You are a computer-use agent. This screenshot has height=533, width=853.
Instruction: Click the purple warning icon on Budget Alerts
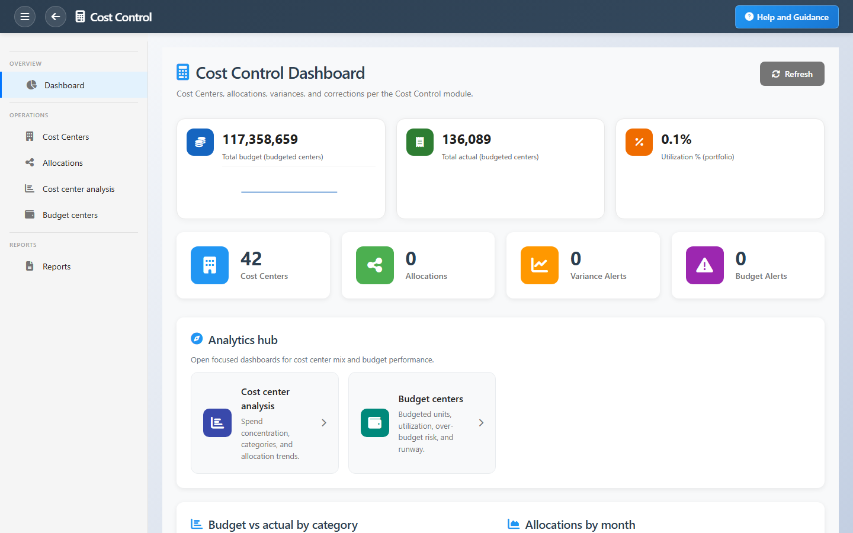click(705, 265)
